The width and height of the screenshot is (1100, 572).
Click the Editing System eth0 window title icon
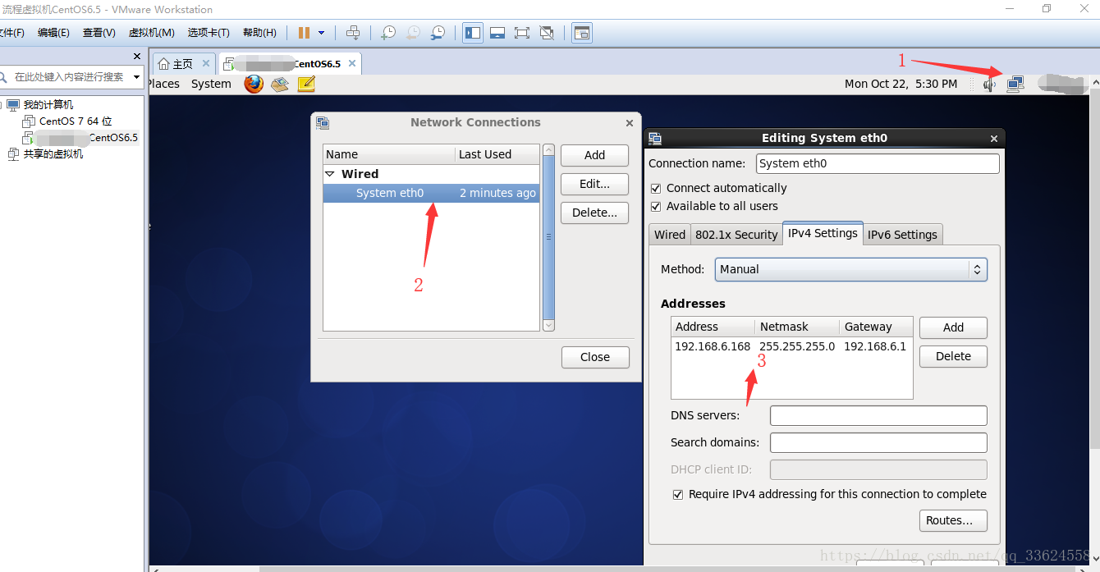[x=655, y=138]
